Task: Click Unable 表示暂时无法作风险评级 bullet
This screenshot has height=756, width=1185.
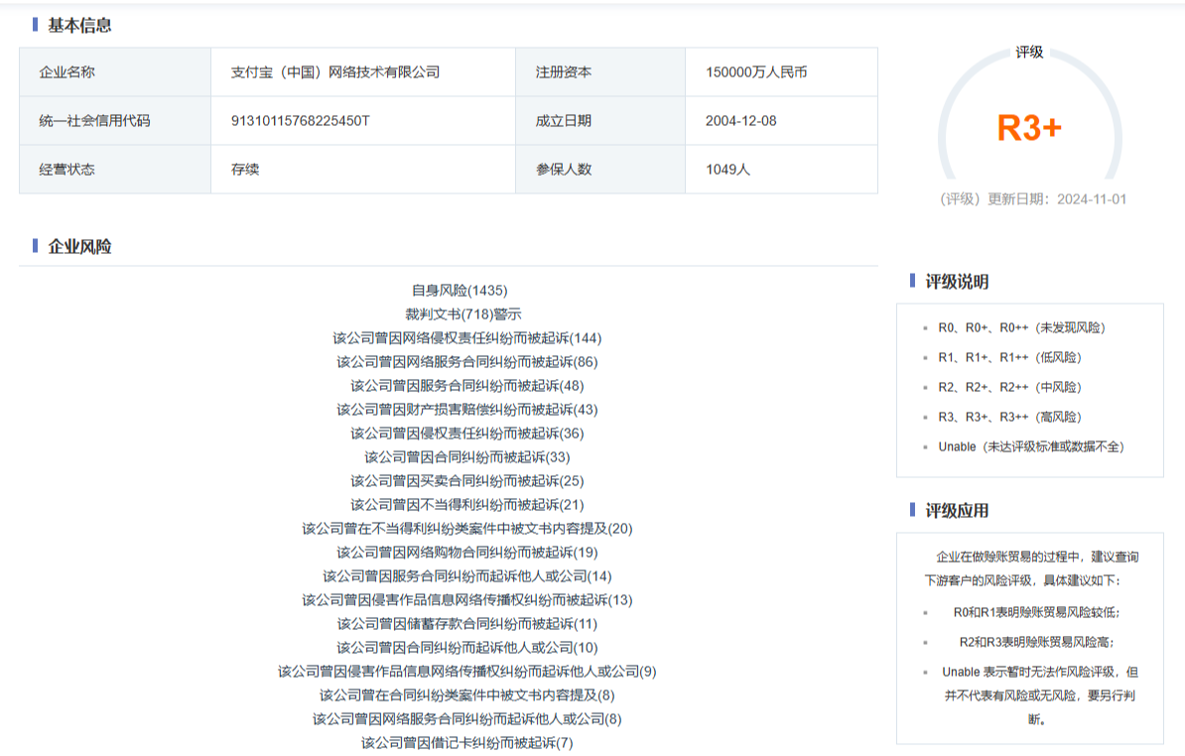Action: 1039,695
